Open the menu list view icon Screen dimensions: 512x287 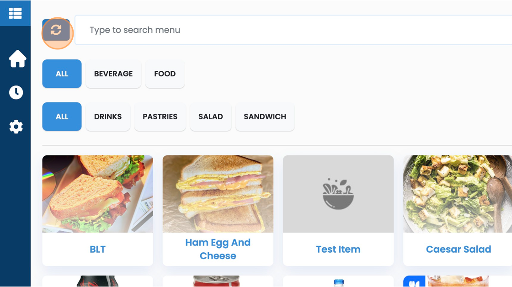click(16, 13)
